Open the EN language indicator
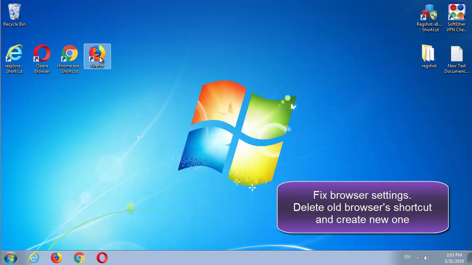This screenshot has height=265, width=472. tap(407, 257)
